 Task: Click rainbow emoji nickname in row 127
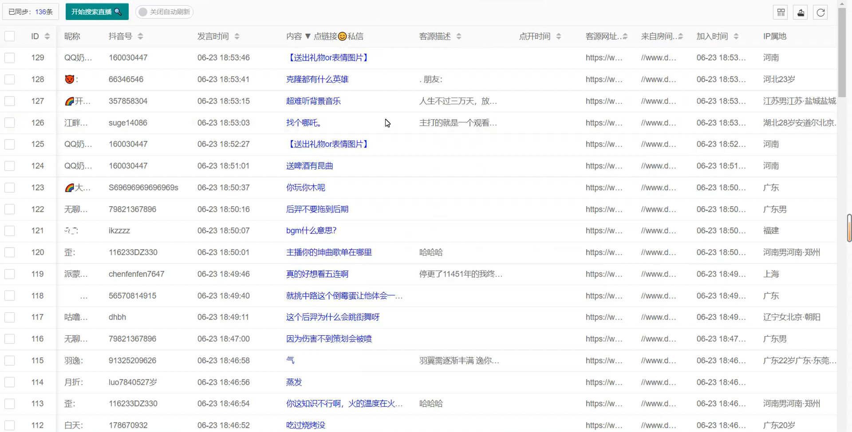click(x=70, y=101)
